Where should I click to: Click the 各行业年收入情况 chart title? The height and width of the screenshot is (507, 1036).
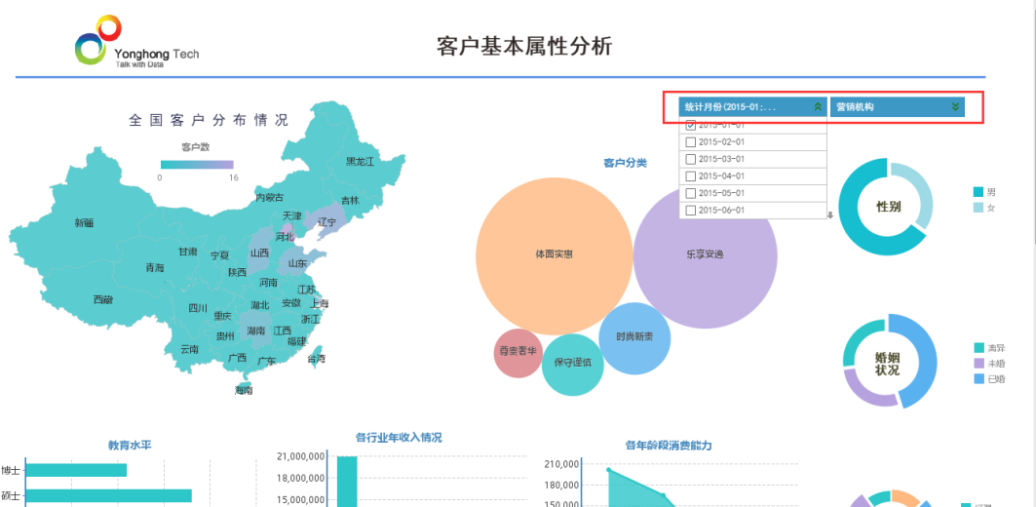coord(399,438)
